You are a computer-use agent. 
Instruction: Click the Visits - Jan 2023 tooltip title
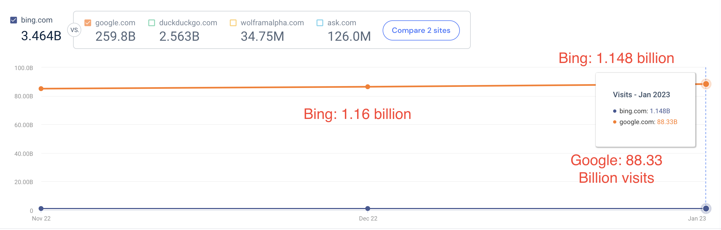coord(641,95)
